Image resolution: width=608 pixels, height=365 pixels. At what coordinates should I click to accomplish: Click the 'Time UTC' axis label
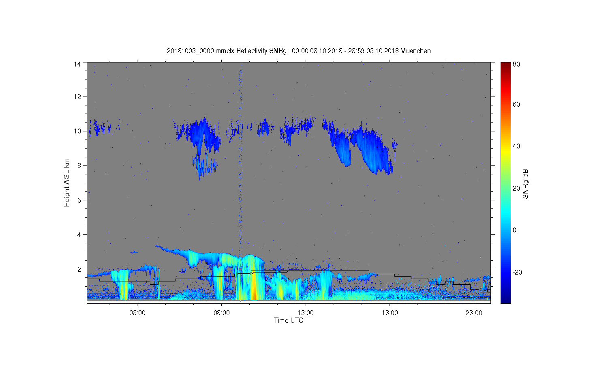point(289,320)
